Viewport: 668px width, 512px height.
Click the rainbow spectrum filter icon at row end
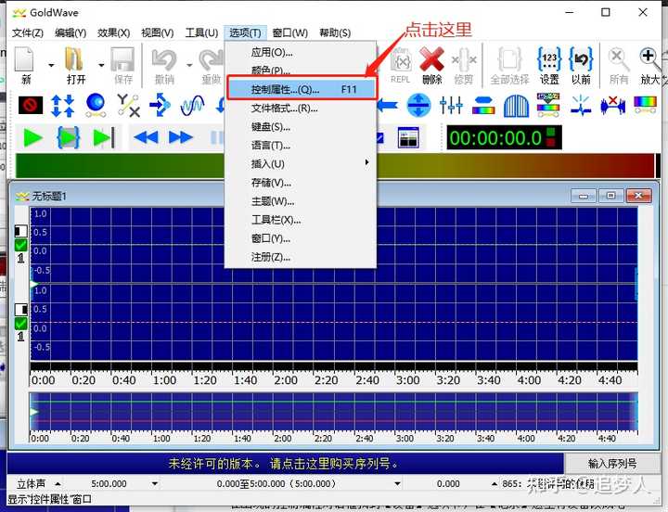(x=646, y=105)
